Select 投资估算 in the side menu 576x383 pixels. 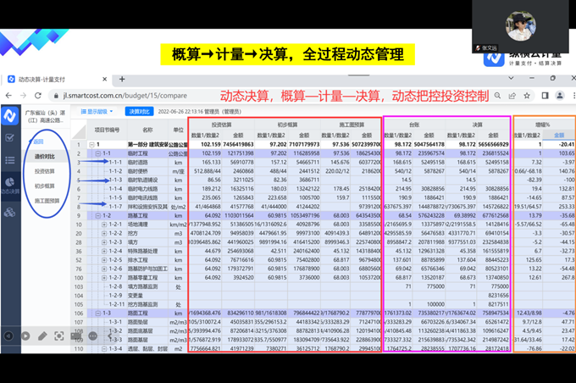pyautogui.click(x=46, y=171)
